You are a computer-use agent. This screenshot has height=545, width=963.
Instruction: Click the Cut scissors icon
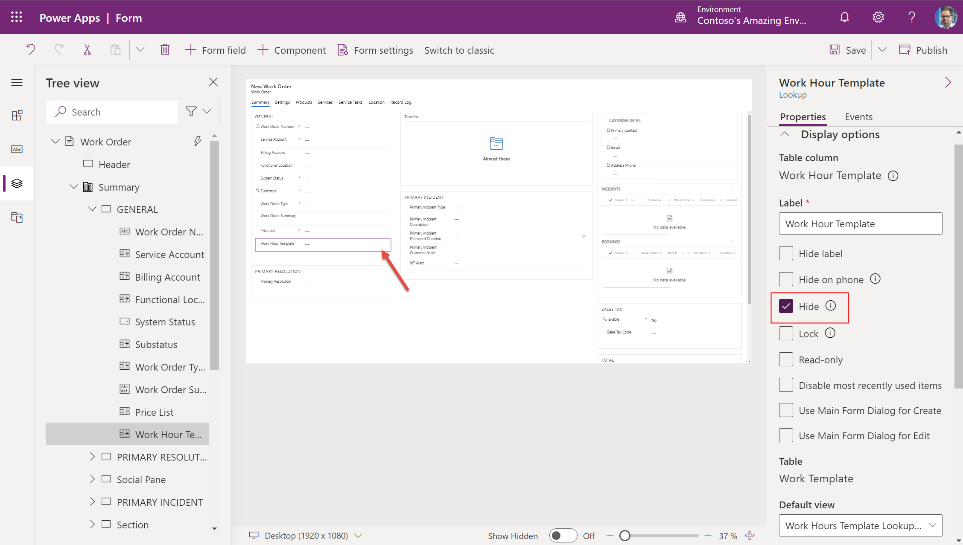tap(87, 50)
